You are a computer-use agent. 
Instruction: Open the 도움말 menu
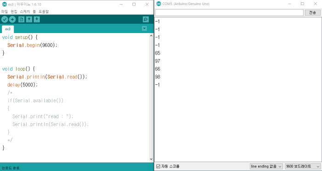point(44,11)
